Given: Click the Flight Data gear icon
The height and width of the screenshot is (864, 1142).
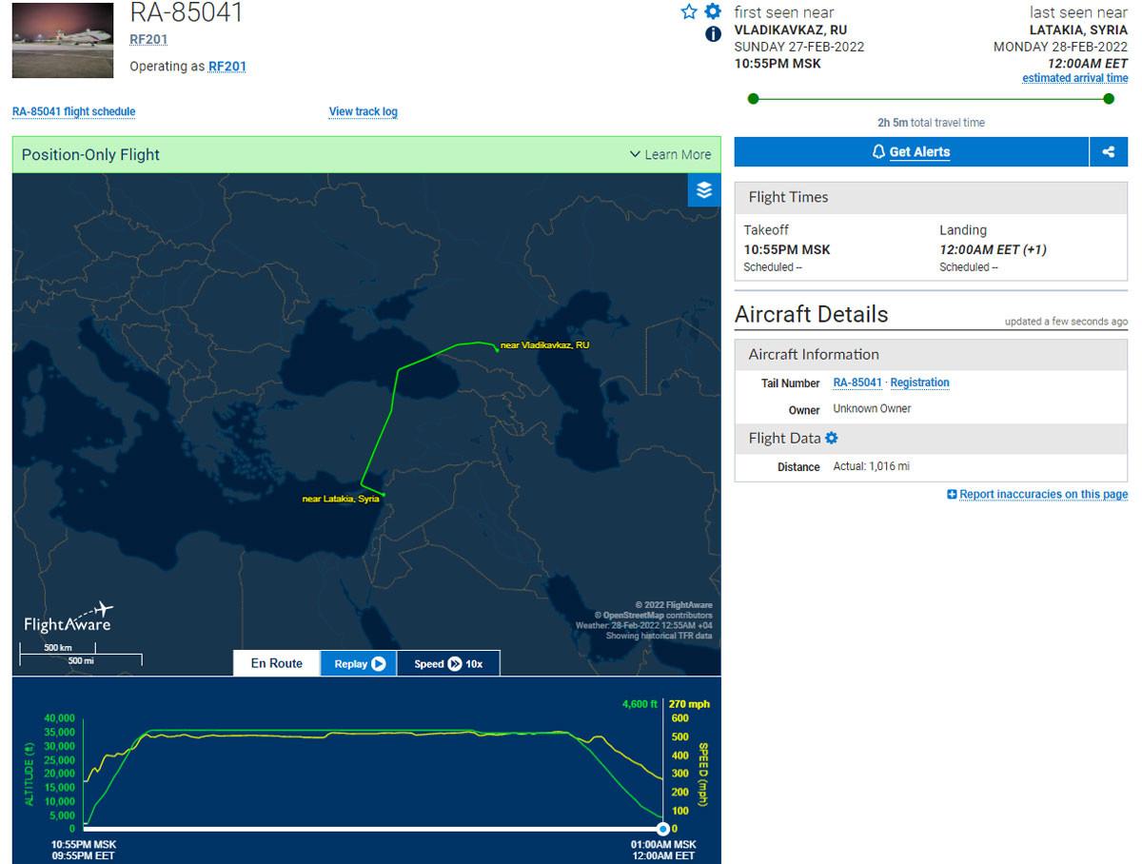Looking at the screenshot, I should click(x=832, y=438).
